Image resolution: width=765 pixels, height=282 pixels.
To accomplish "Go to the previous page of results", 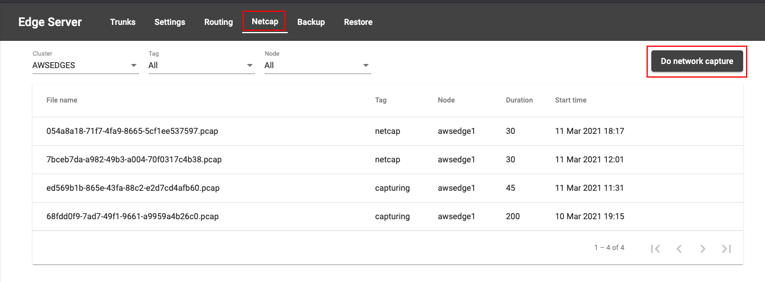I will tap(679, 249).
